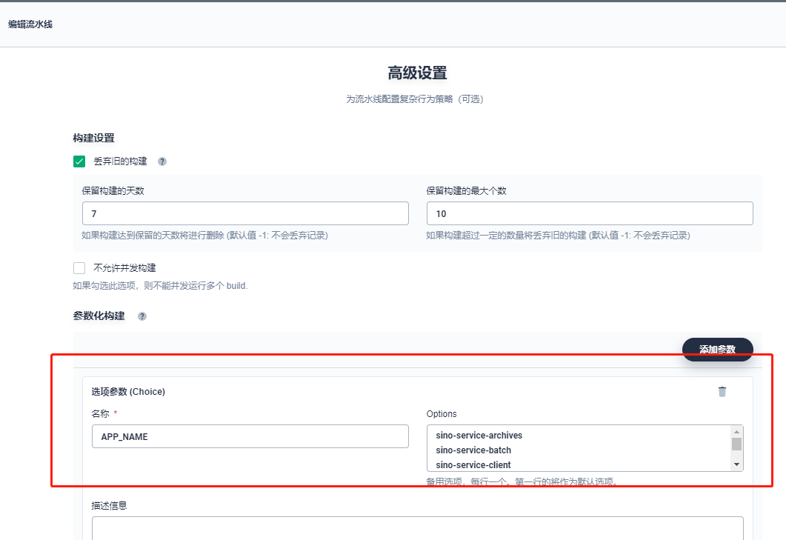This screenshot has height=540, width=786.
Task: Enable 不允许并发构建 checkbox
Action: (x=79, y=268)
